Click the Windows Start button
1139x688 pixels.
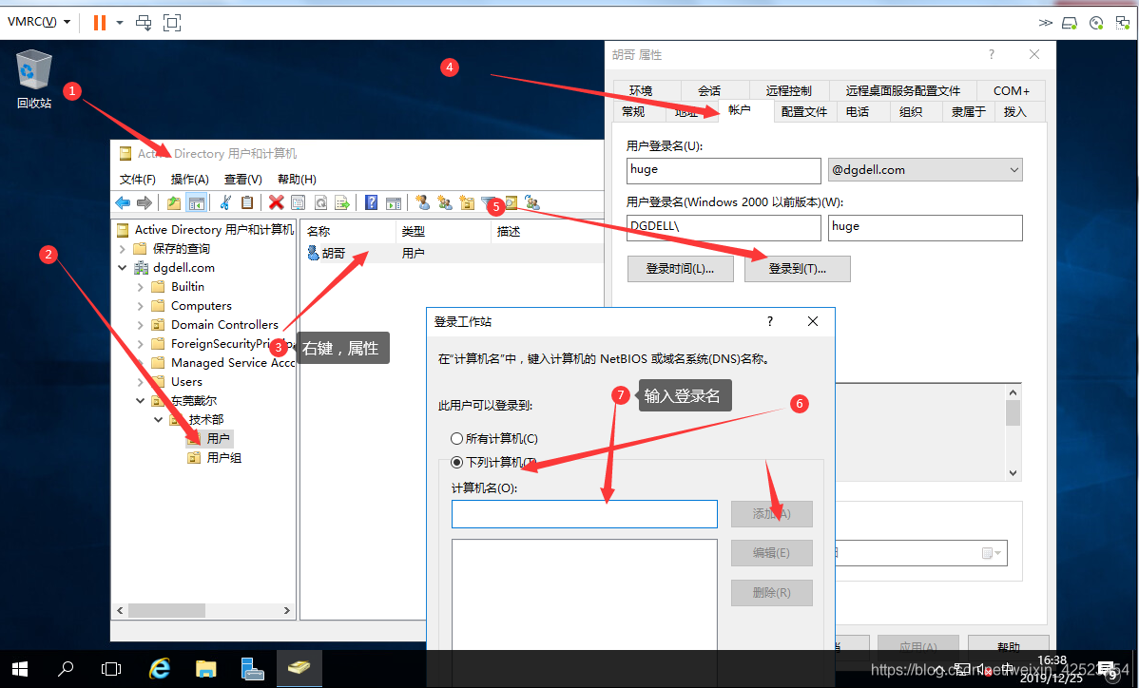tap(20, 668)
